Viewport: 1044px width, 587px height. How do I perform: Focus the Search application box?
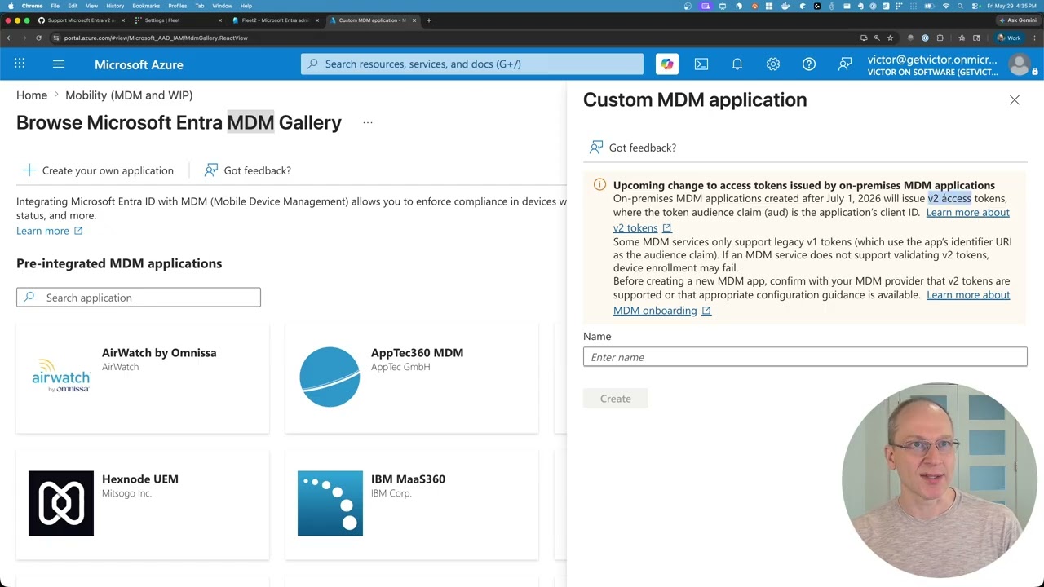coord(139,297)
